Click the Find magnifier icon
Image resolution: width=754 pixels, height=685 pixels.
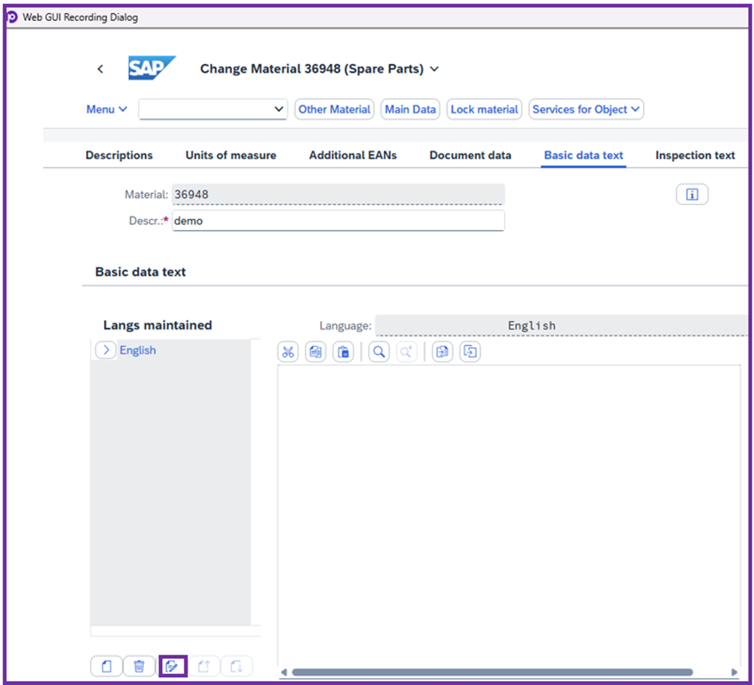(x=379, y=351)
